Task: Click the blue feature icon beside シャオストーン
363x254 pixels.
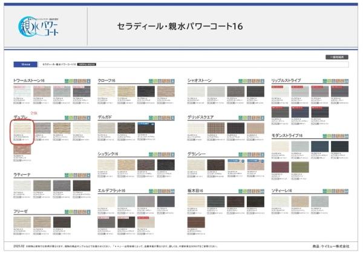Action: point(263,81)
